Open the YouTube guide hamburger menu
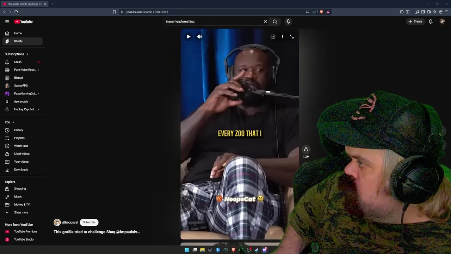Viewport: 451px width, 254px height. (7, 22)
